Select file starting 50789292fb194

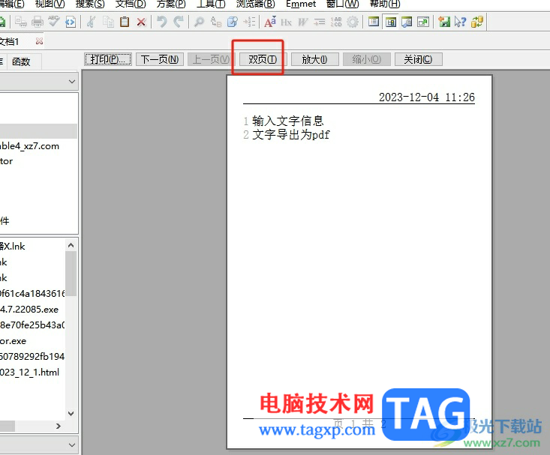(32, 357)
